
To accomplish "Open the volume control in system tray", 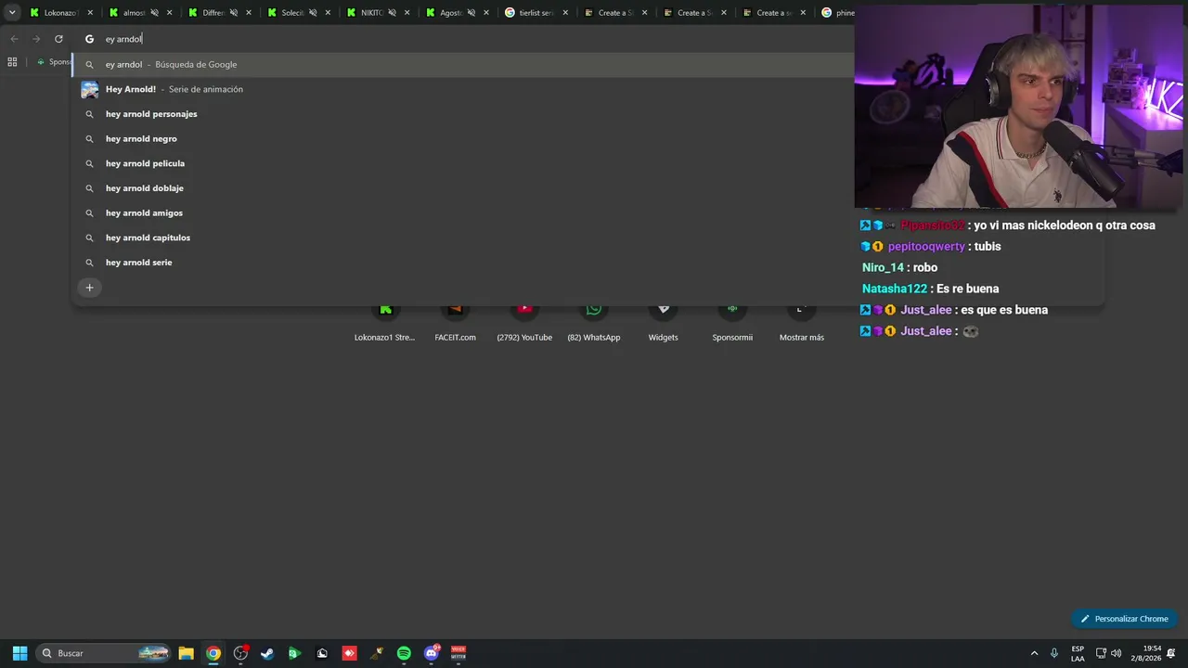I will pos(1117,653).
